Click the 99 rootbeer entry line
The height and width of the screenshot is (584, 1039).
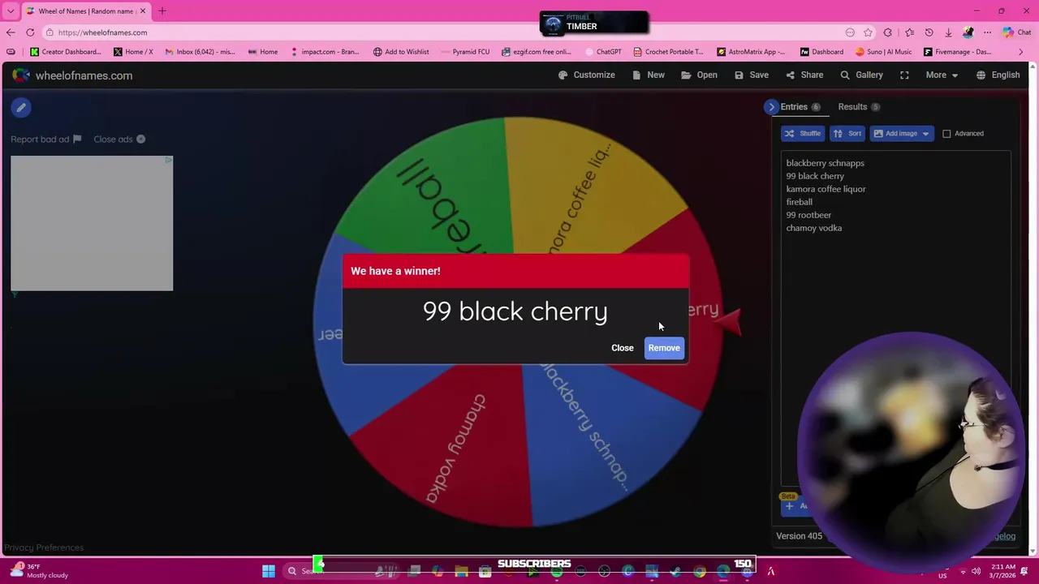pos(808,215)
